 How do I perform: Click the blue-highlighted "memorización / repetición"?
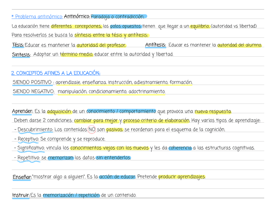[72, 195]
